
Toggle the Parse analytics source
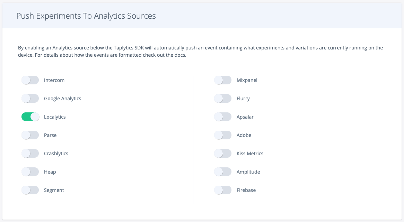tap(30, 135)
